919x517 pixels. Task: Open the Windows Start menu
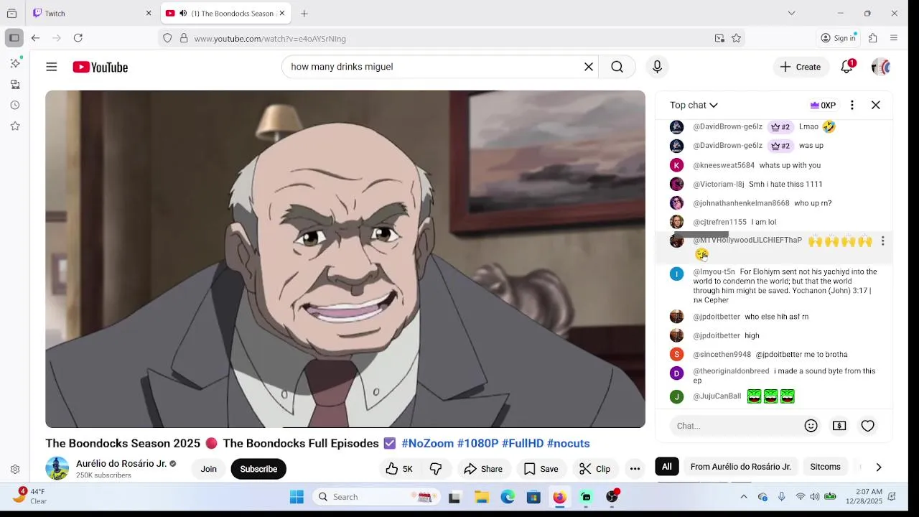297,497
